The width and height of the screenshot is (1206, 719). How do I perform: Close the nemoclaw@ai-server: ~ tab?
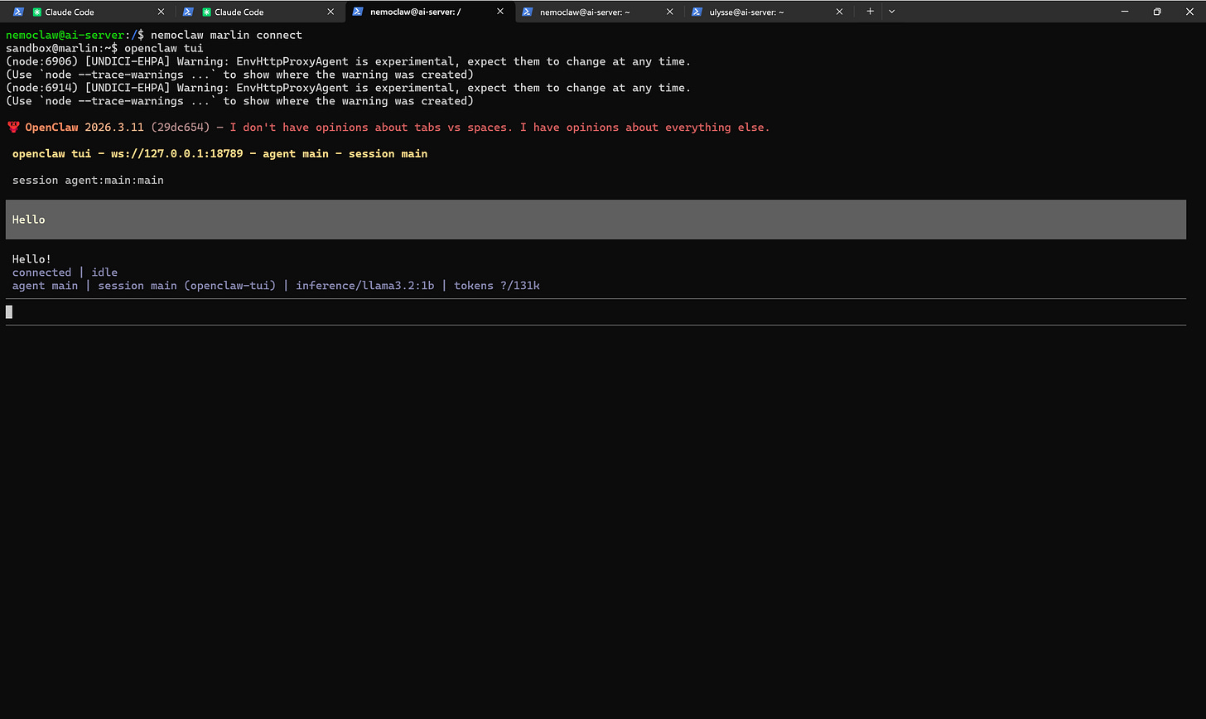(x=670, y=12)
